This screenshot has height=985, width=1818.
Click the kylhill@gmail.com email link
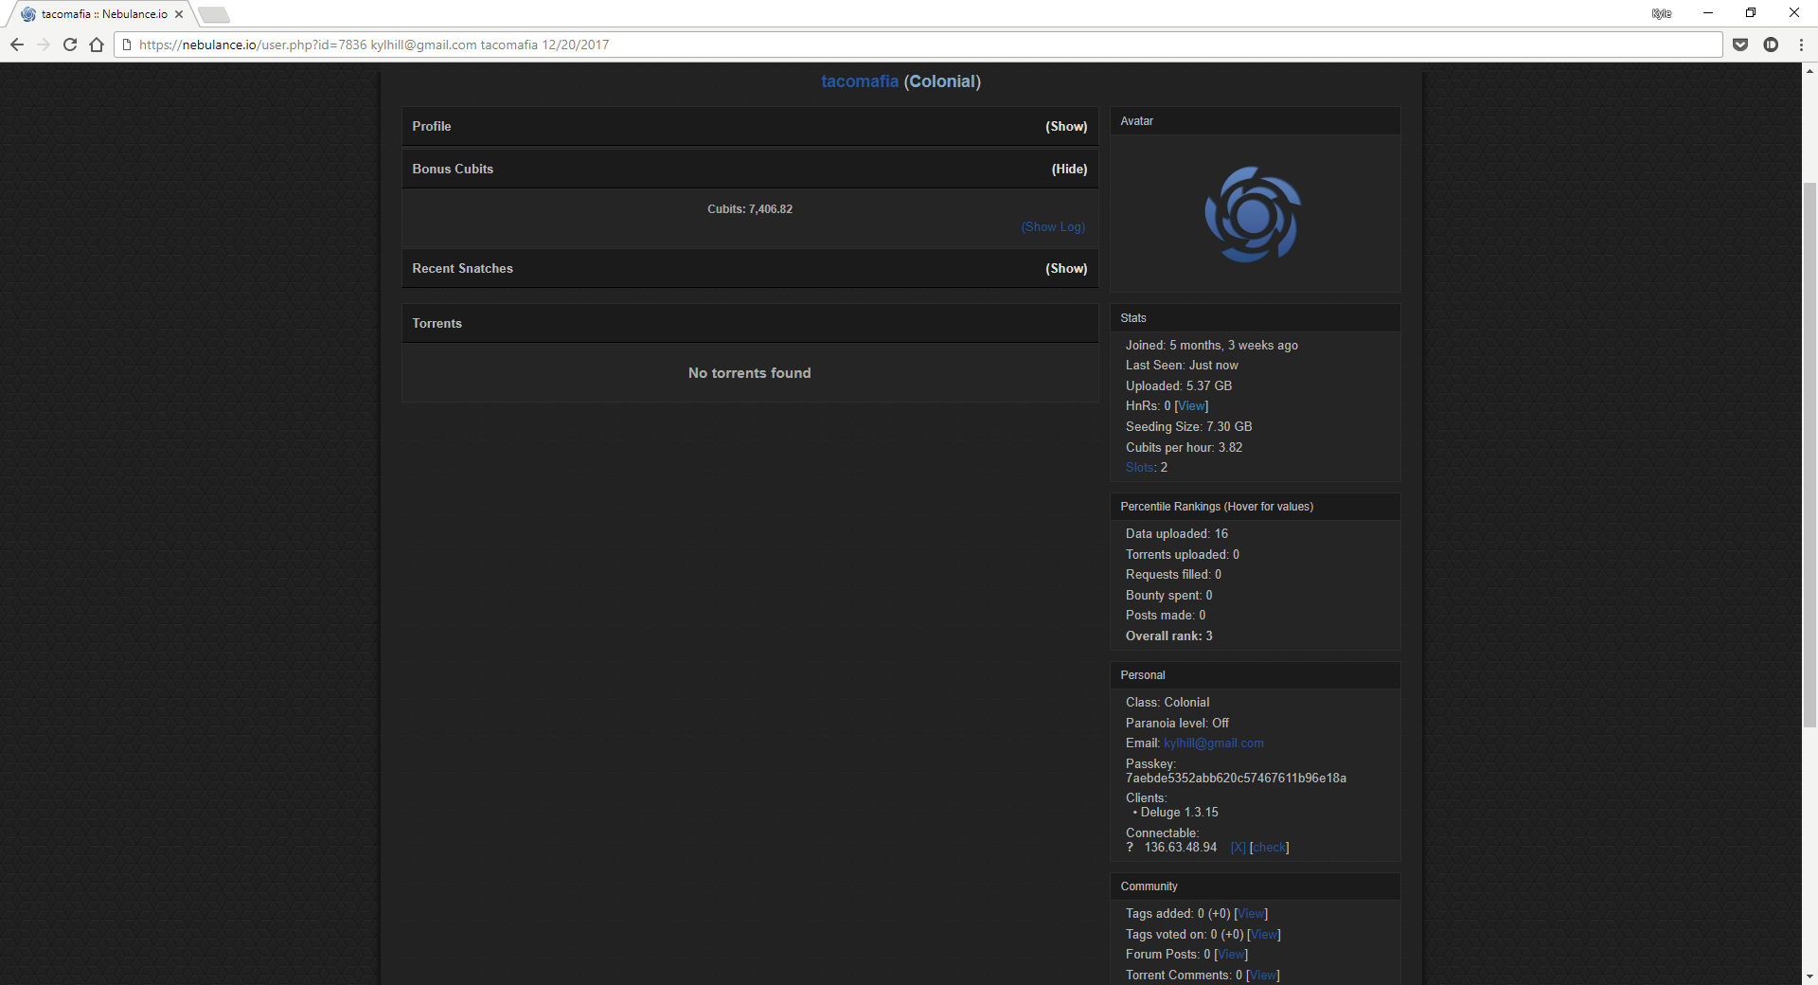(x=1214, y=743)
